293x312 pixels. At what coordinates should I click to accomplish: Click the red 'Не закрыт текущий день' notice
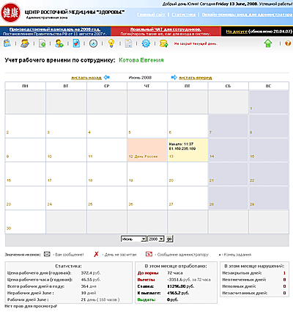point(196,44)
